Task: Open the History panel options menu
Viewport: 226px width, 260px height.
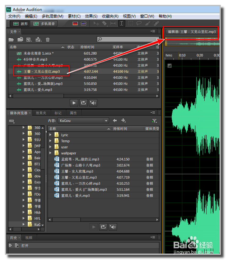Action: point(153,237)
